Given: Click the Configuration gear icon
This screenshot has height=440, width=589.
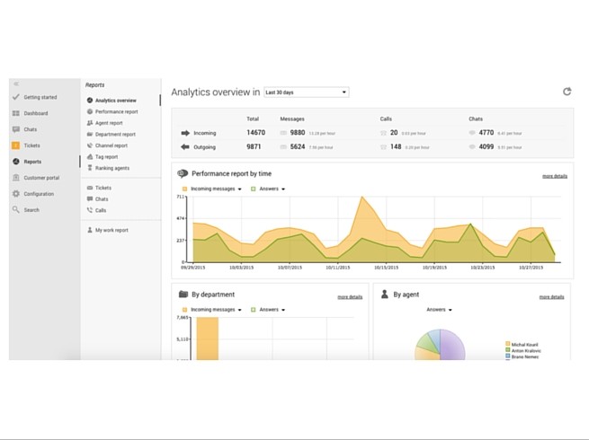Looking at the screenshot, I should (16, 194).
